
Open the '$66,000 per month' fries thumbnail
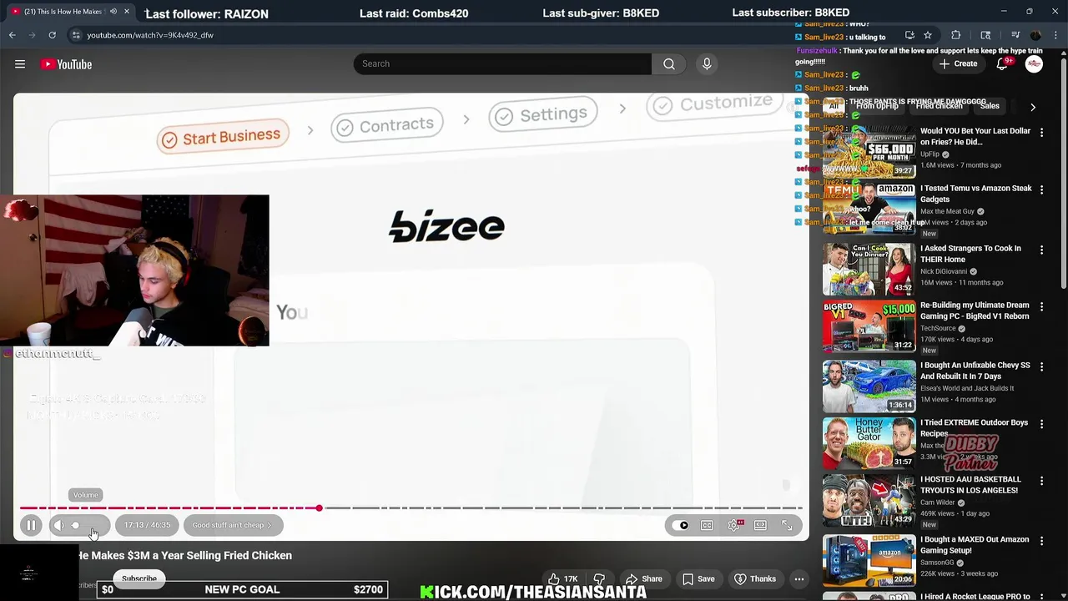[869, 151]
